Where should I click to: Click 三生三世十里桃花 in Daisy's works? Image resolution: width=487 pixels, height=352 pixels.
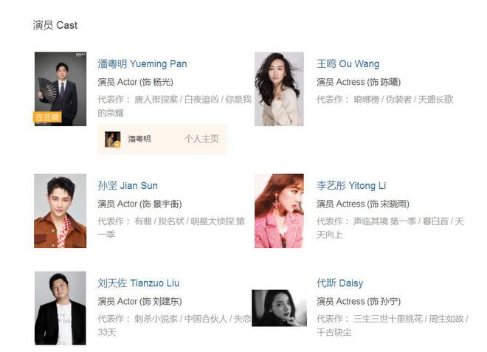388,319
